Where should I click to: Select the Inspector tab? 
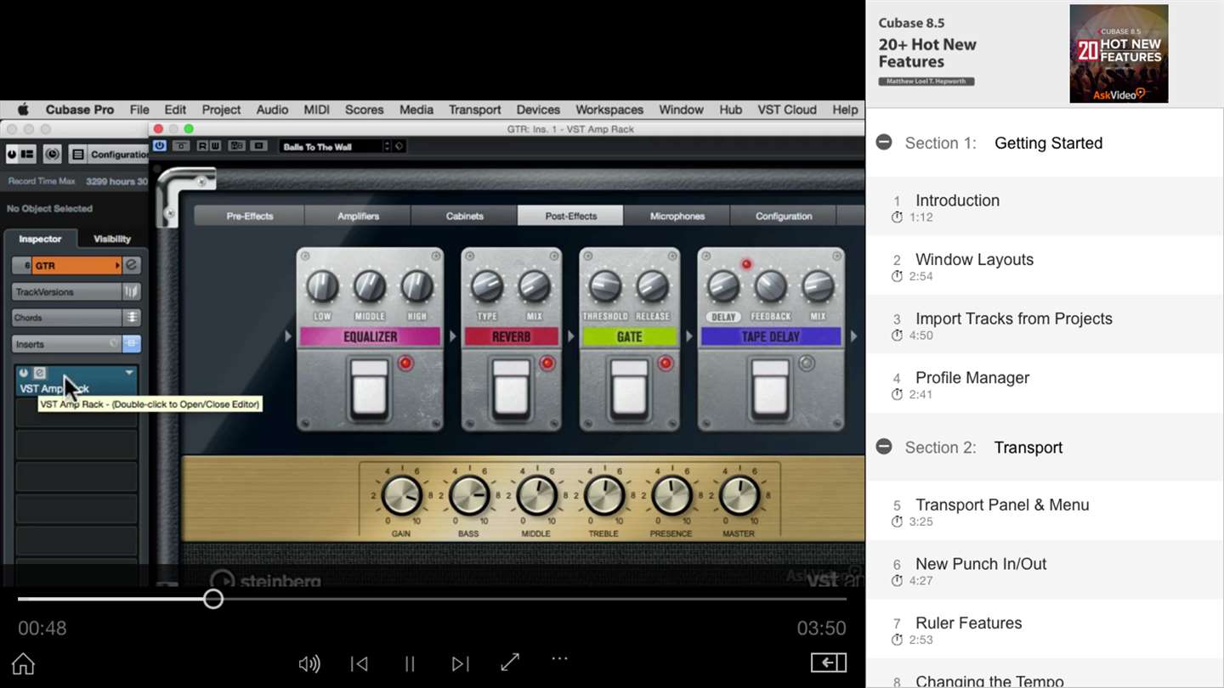pos(40,239)
